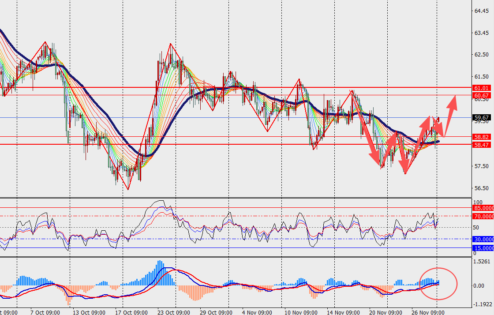Viewport: 494px width, 315px height.
Task: Select the 58.82 price level label
Action: [x=481, y=137]
